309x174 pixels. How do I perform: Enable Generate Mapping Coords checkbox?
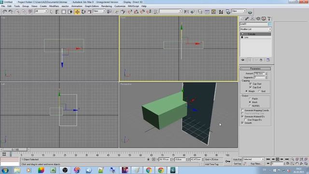pos(242,110)
